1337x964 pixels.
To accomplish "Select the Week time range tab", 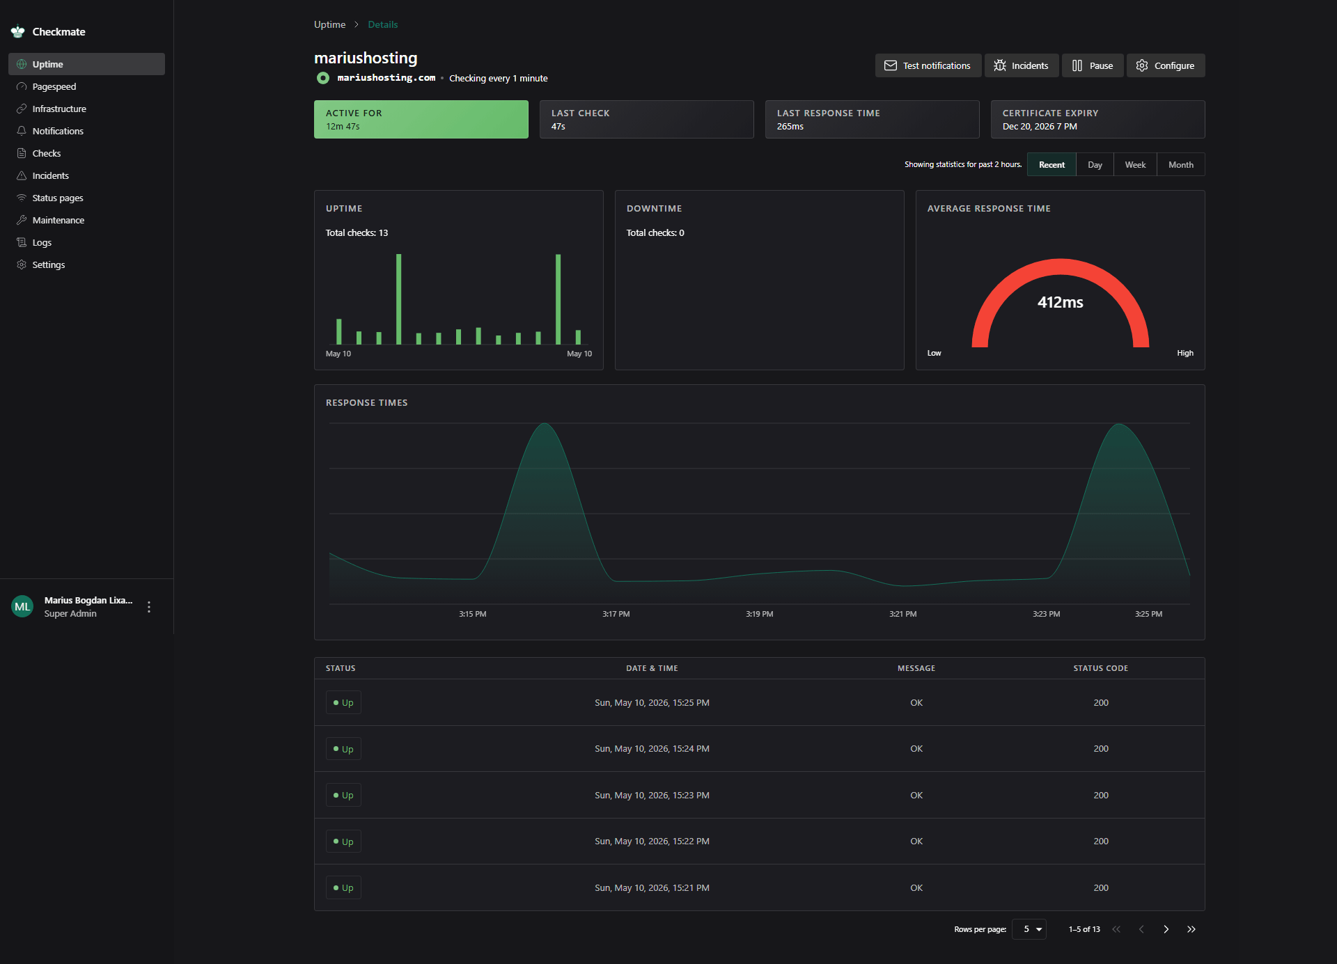I will click(x=1135, y=165).
